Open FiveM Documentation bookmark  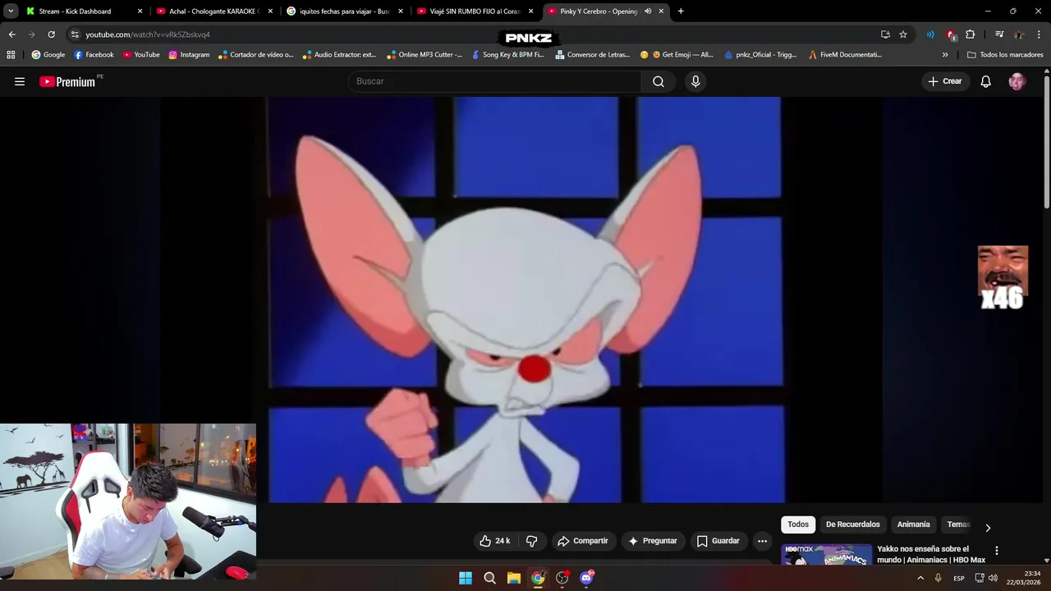click(x=845, y=55)
